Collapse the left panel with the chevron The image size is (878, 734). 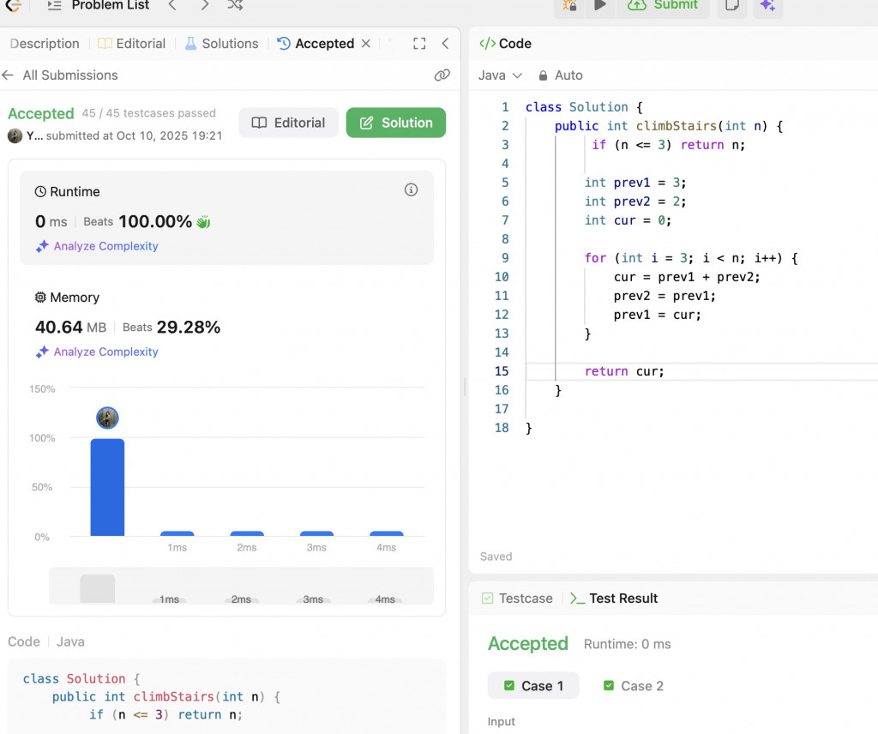(445, 44)
